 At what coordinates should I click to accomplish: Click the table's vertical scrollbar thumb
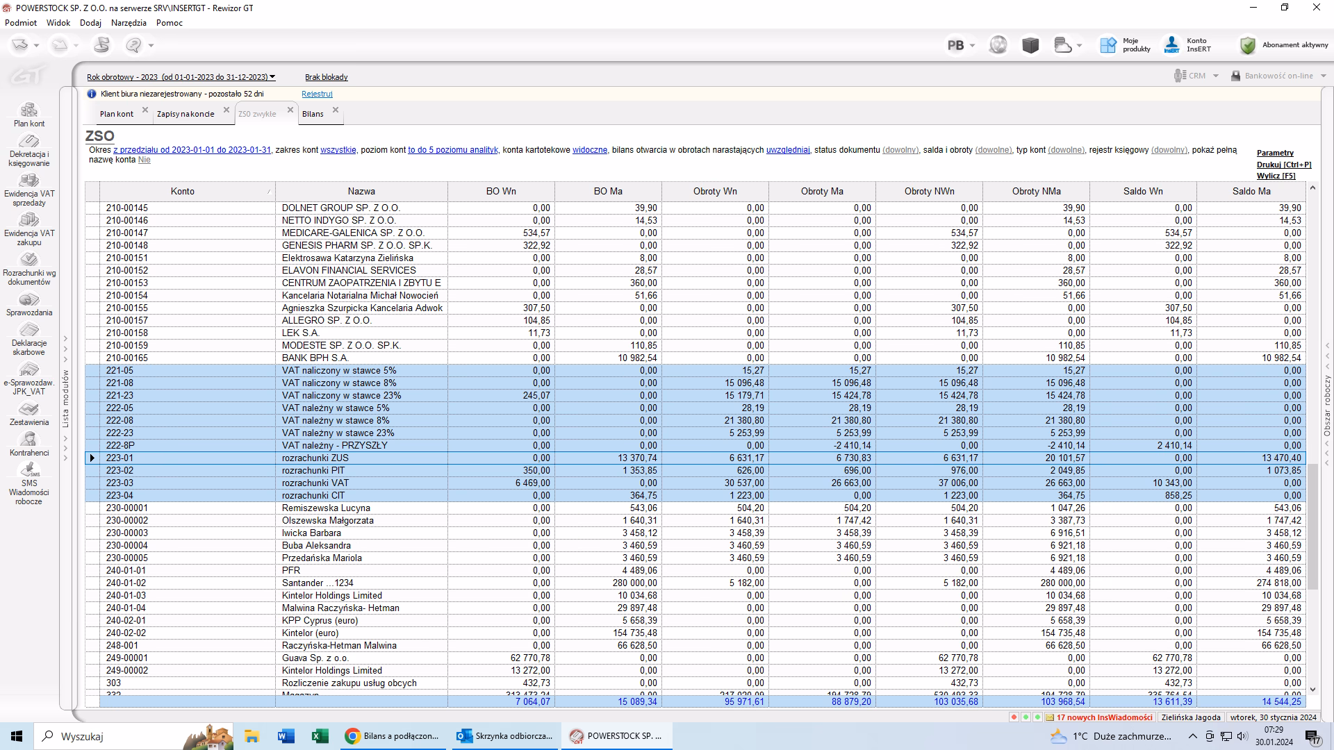pos(1312,528)
